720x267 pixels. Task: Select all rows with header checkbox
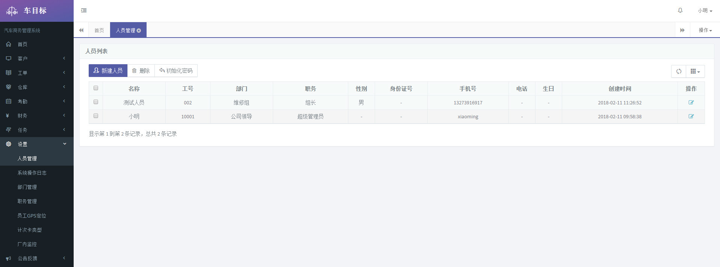pyautogui.click(x=96, y=88)
